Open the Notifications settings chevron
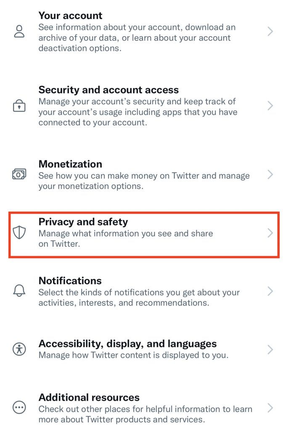 pyautogui.click(x=270, y=291)
